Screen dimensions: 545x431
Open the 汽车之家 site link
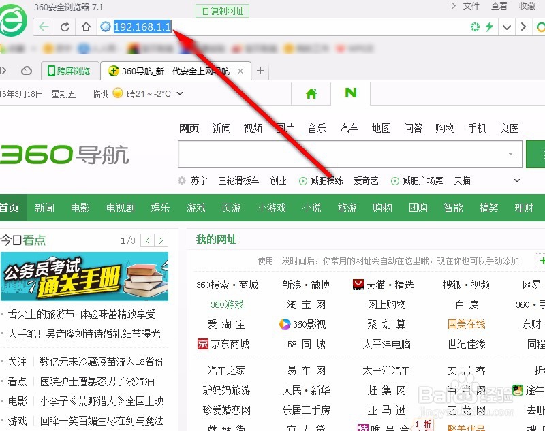[227, 370]
